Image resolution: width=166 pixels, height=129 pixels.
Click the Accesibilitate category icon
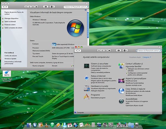[x=121, y=101]
